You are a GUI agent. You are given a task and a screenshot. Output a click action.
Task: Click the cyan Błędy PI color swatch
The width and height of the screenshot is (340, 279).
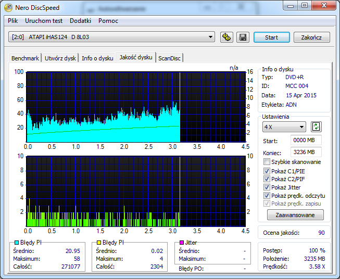pyautogui.click(x=17, y=243)
